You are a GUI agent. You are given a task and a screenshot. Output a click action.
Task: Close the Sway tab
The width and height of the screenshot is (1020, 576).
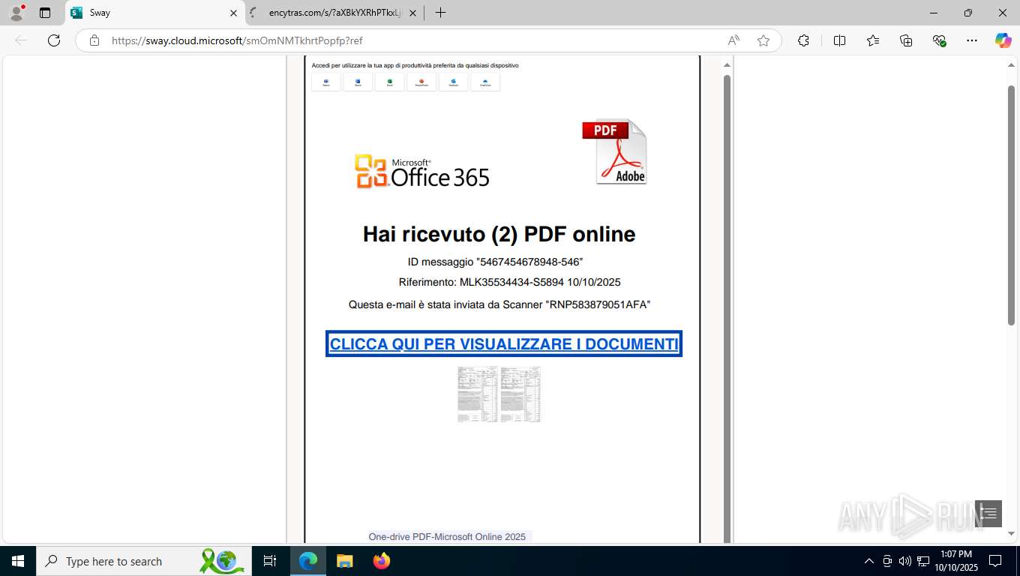[x=233, y=13]
